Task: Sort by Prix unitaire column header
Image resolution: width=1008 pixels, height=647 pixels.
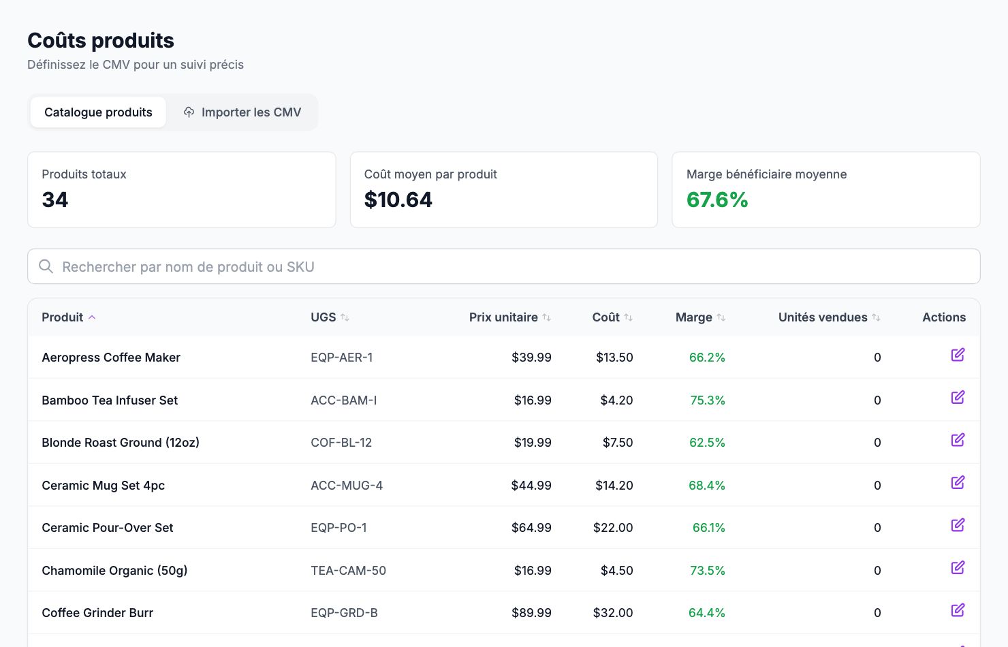Action: [x=510, y=317]
